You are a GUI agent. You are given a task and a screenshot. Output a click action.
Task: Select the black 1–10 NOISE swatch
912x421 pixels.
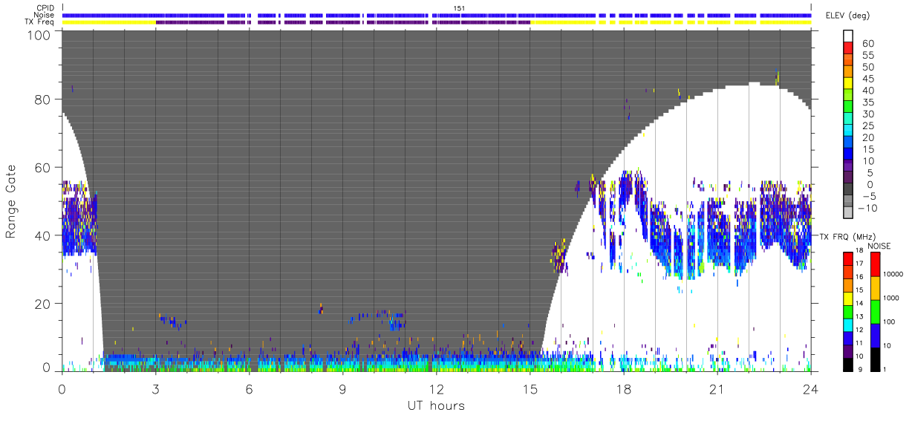coord(874,359)
